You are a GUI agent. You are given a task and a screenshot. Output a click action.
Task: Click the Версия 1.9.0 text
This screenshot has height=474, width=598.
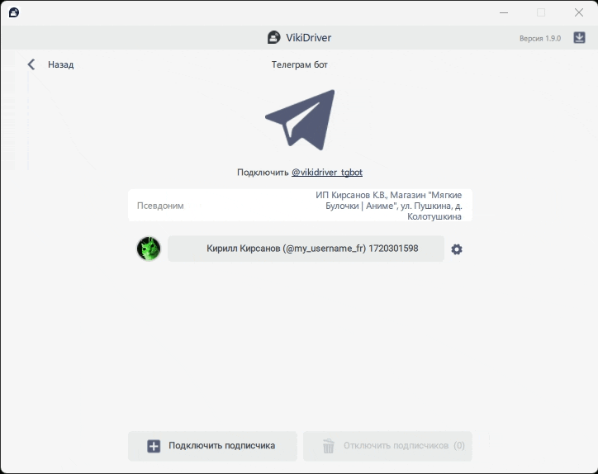click(540, 39)
